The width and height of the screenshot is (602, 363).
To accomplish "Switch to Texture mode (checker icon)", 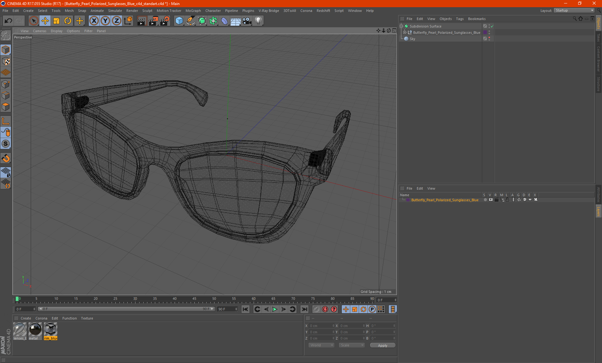I will 6,61.
